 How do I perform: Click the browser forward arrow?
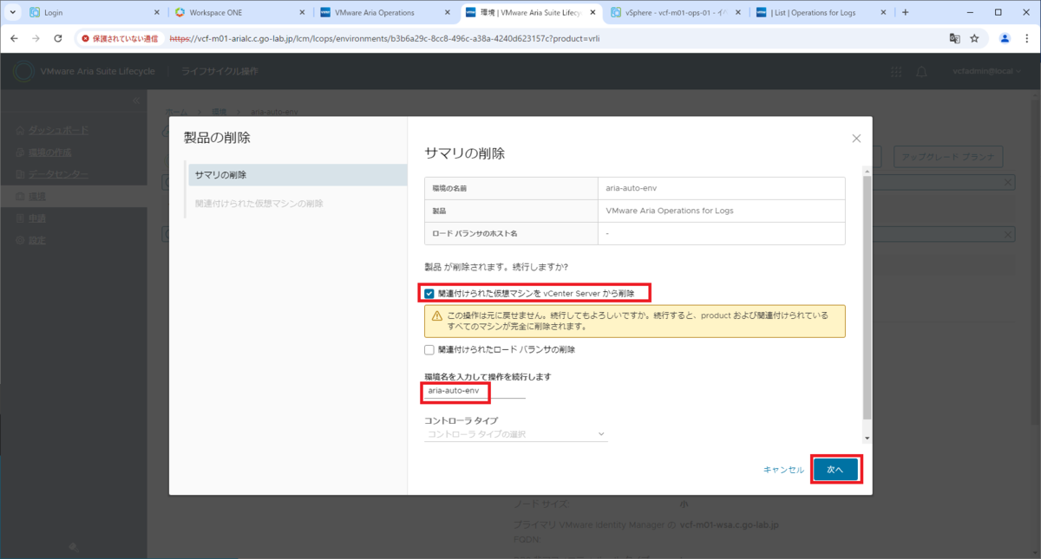pos(36,38)
